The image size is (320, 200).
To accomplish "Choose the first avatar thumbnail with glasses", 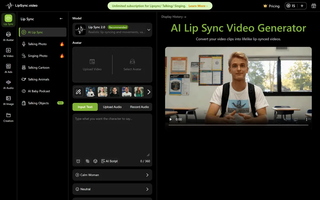I will pos(90,92).
